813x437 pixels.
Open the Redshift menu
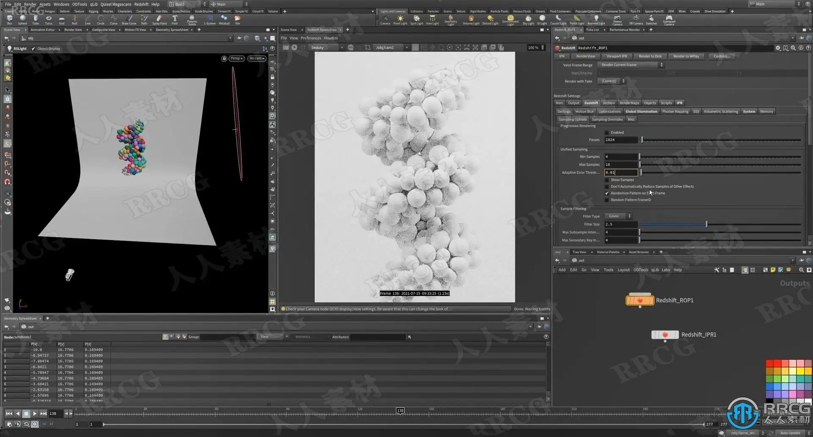tap(141, 4)
